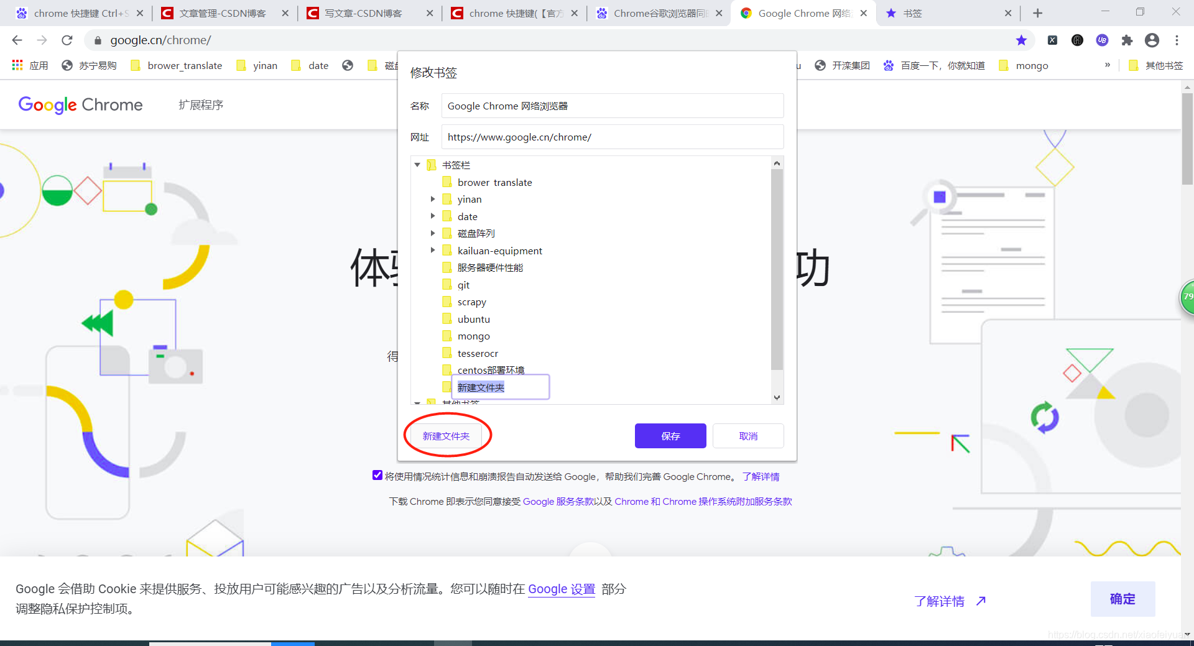The width and height of the screenshot is (1194, 646).
Task: Select the scrapy folder in tree
Action: click(x=464, y=302)
